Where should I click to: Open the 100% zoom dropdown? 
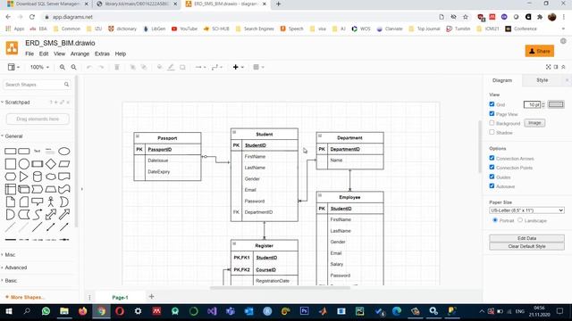(x=39, y=68)
